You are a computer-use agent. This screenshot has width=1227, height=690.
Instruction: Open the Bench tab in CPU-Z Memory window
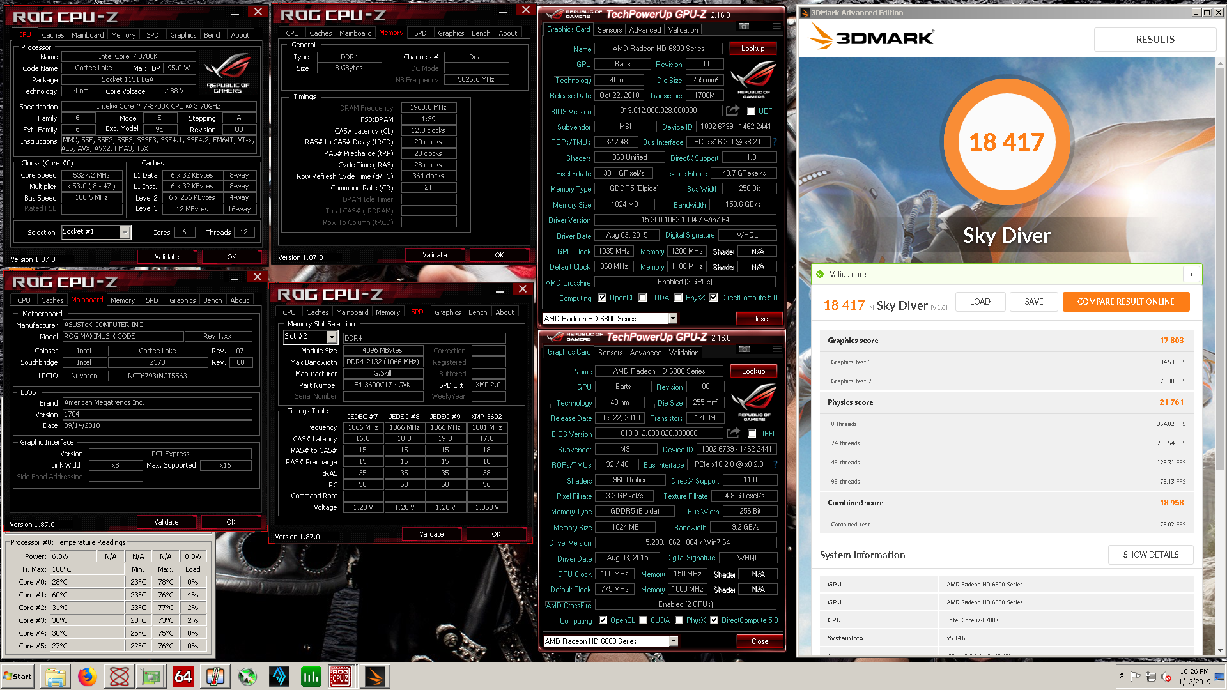point(481,33)
